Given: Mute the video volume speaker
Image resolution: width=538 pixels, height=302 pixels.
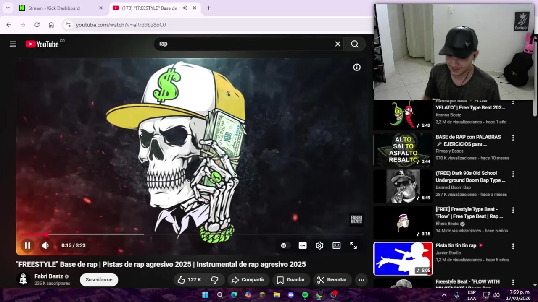Looking at the screenshot, I should coord(45,245).
